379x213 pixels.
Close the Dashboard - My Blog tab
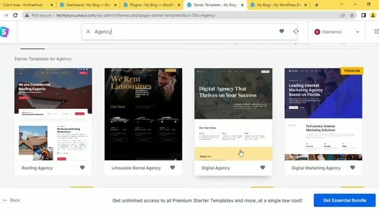(x=115, y=5)
